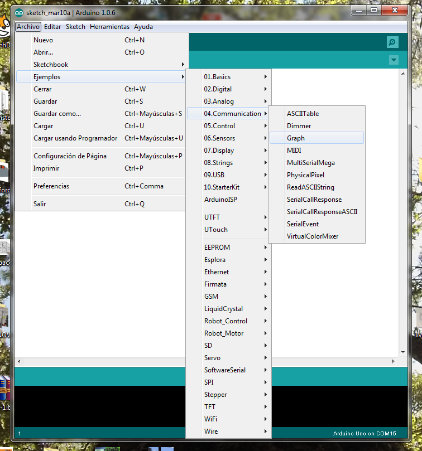
Task: Click the Arduino logo in title bar
Action: pyautogui.click(x=19, y=13)
